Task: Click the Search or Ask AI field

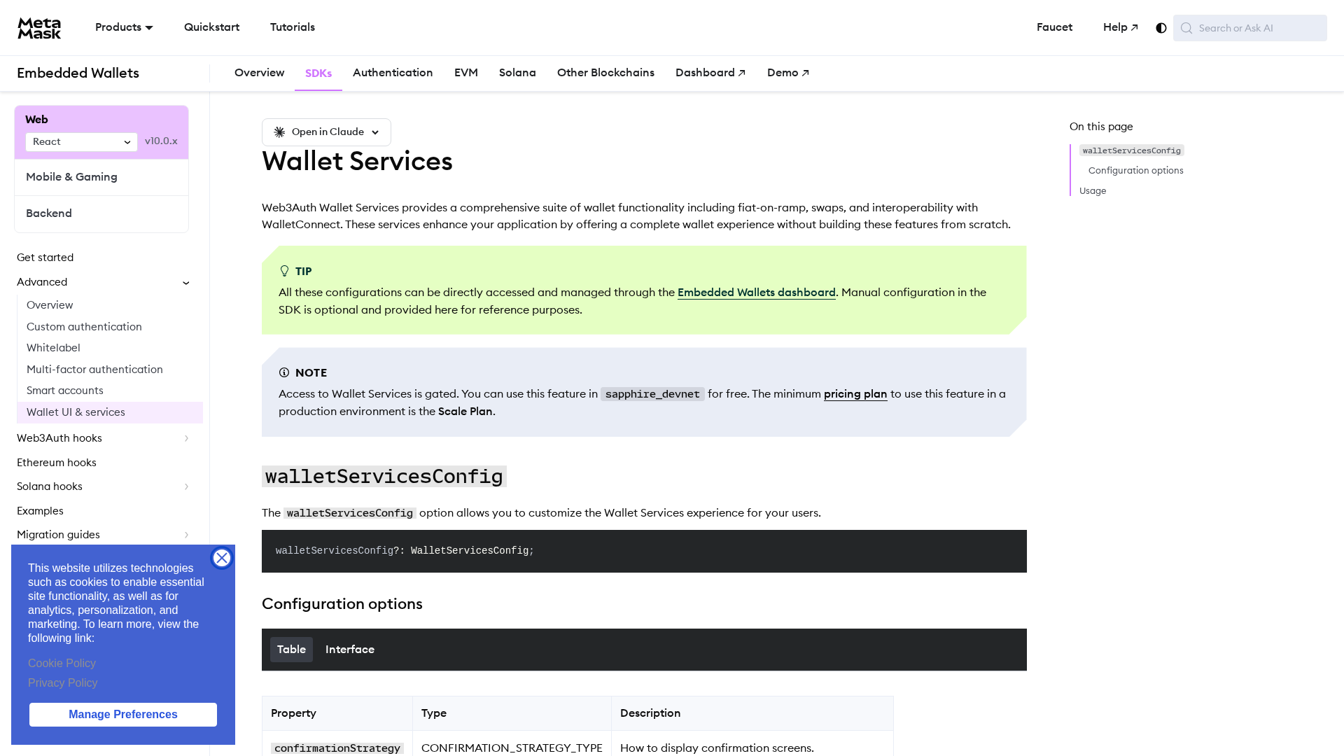Action: click(1250, 28)
